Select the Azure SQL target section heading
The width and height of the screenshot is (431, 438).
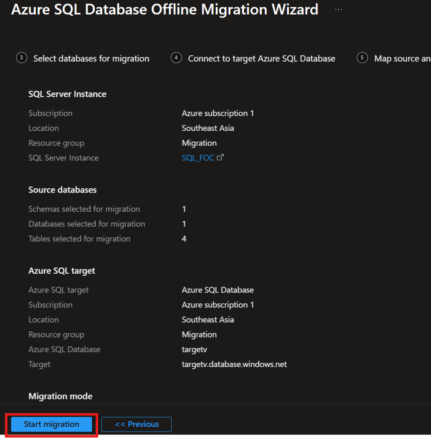[62, 271]
